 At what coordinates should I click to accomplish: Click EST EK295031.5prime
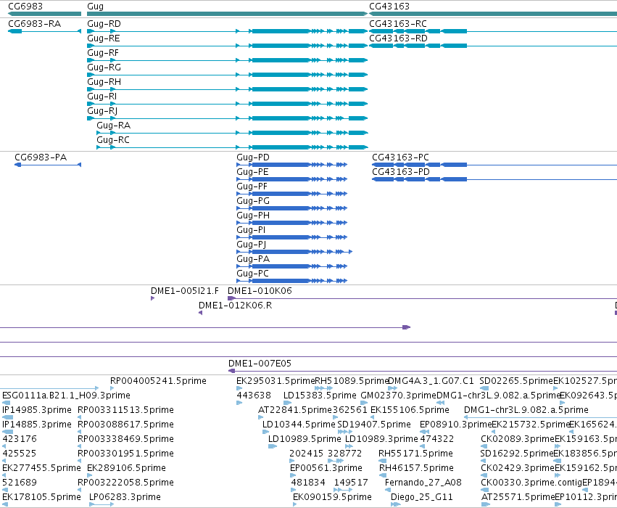pos(276,381)
